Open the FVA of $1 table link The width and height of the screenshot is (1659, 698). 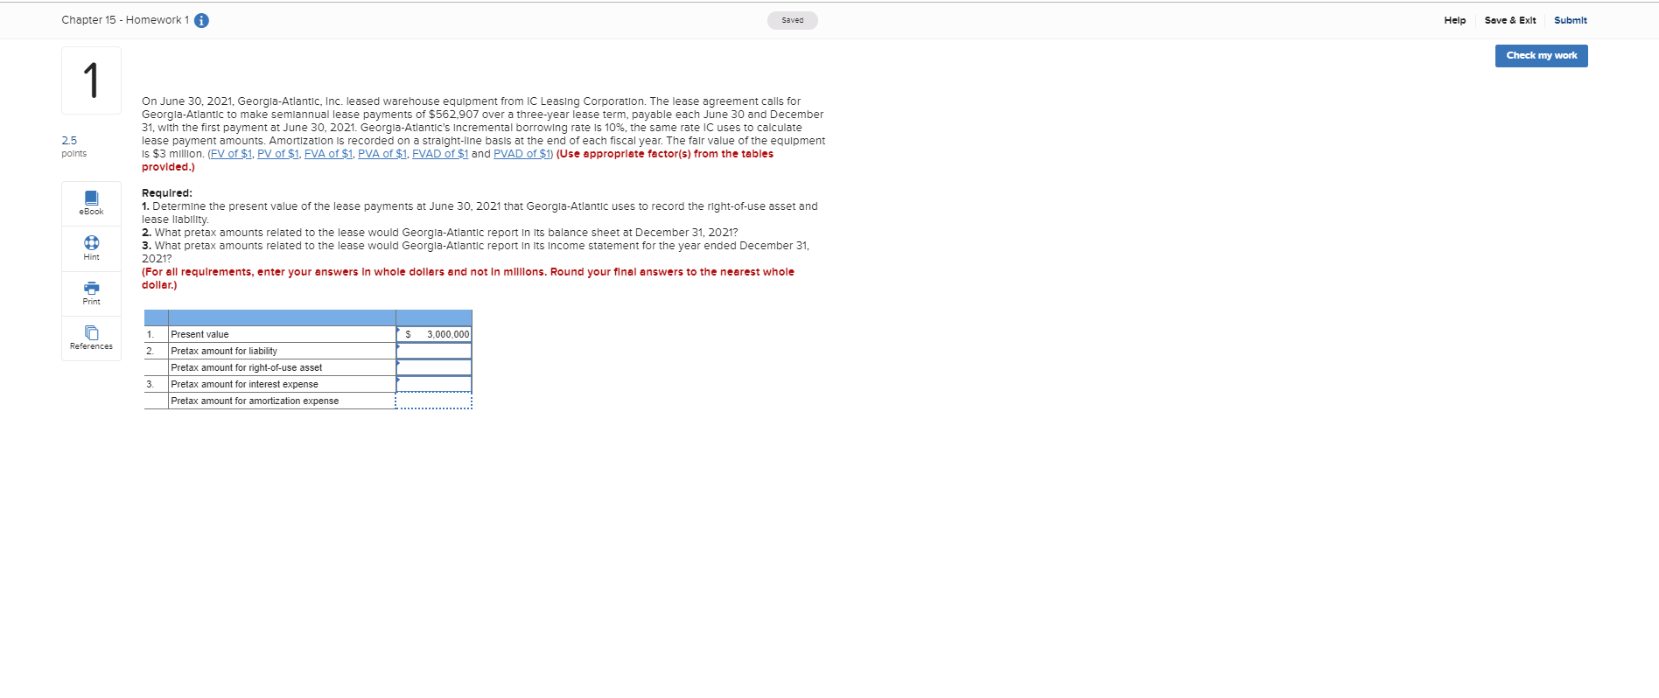(x=328, y=154)
